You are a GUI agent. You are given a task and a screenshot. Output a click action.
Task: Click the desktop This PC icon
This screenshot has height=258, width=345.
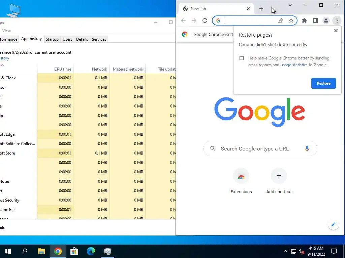[13, 10]
